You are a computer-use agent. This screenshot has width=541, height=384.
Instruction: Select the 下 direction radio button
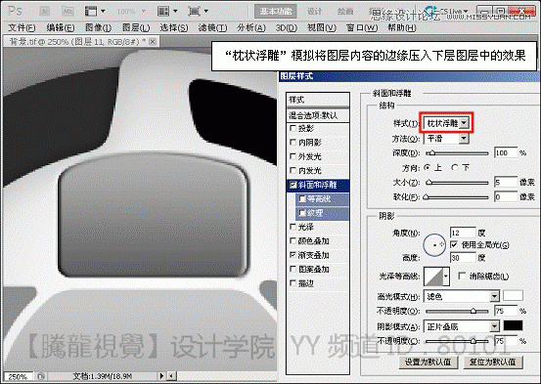point(455,167)
